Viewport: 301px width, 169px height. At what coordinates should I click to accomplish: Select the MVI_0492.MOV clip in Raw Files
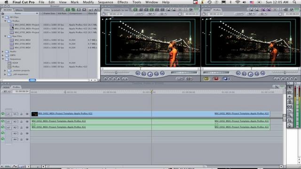tap(23, 40)
